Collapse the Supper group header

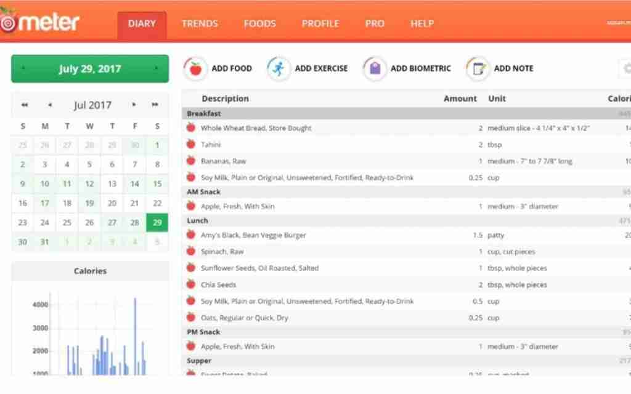pos(407,361)
